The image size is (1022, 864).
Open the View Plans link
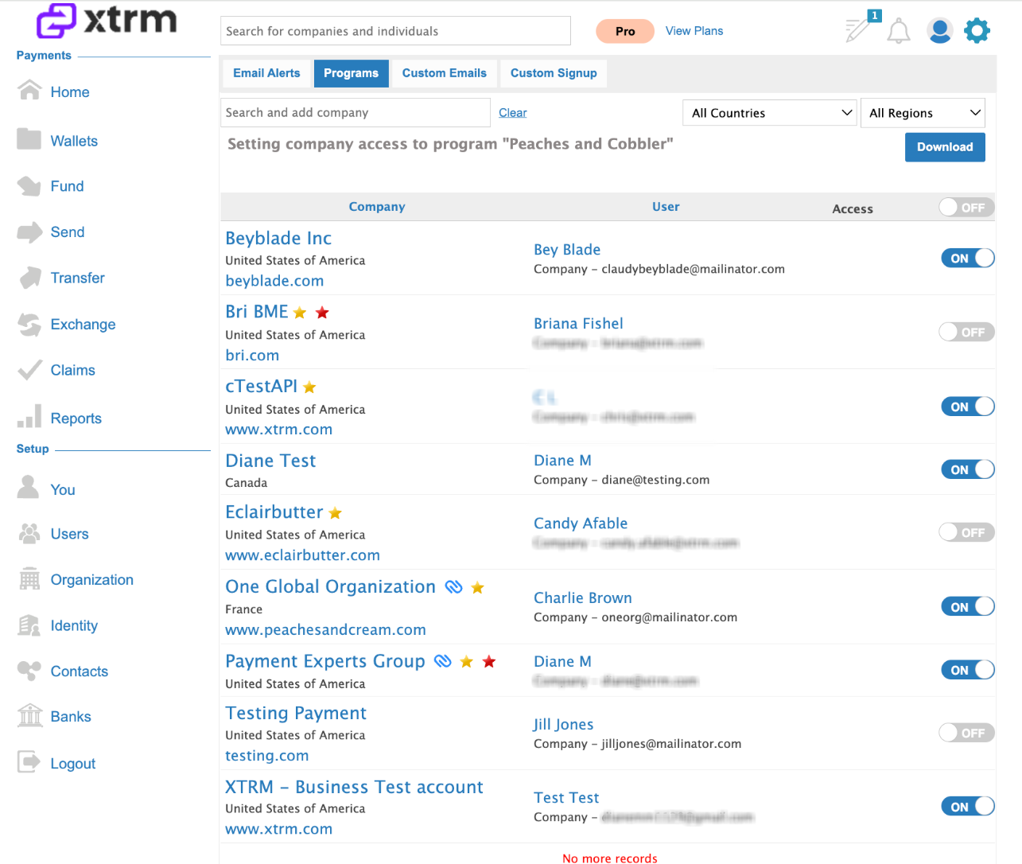tap(694, 31)
